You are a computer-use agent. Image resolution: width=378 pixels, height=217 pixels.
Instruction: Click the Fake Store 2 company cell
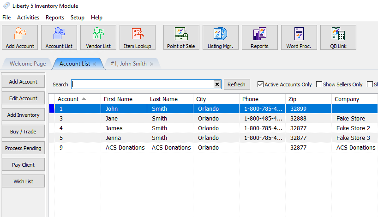[x=354, y=128]
